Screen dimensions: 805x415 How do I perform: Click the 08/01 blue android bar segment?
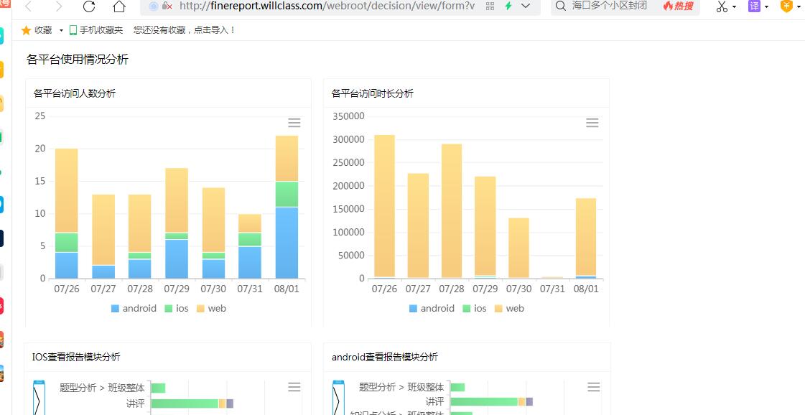[287, 243]
